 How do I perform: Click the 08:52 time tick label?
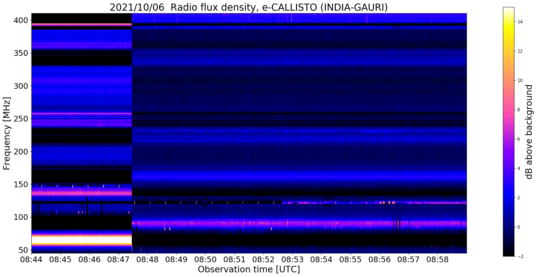tap(264, 260)
